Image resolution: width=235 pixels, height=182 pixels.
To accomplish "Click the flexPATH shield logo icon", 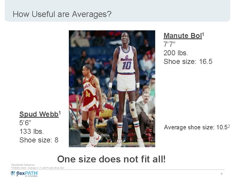I will 13,174.
